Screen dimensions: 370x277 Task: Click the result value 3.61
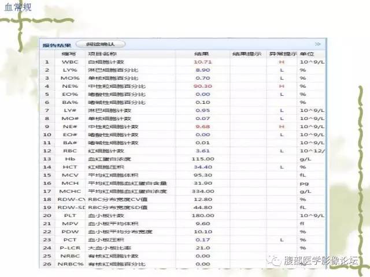click(x=203, y=151)
